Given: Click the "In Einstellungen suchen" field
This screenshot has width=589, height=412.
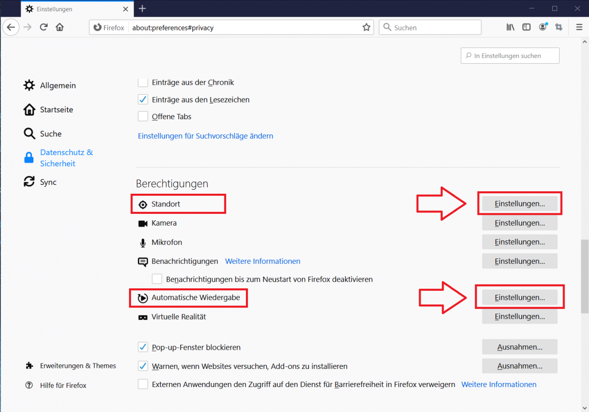Looking at the screenshot, I should click(x=509, y=55).
